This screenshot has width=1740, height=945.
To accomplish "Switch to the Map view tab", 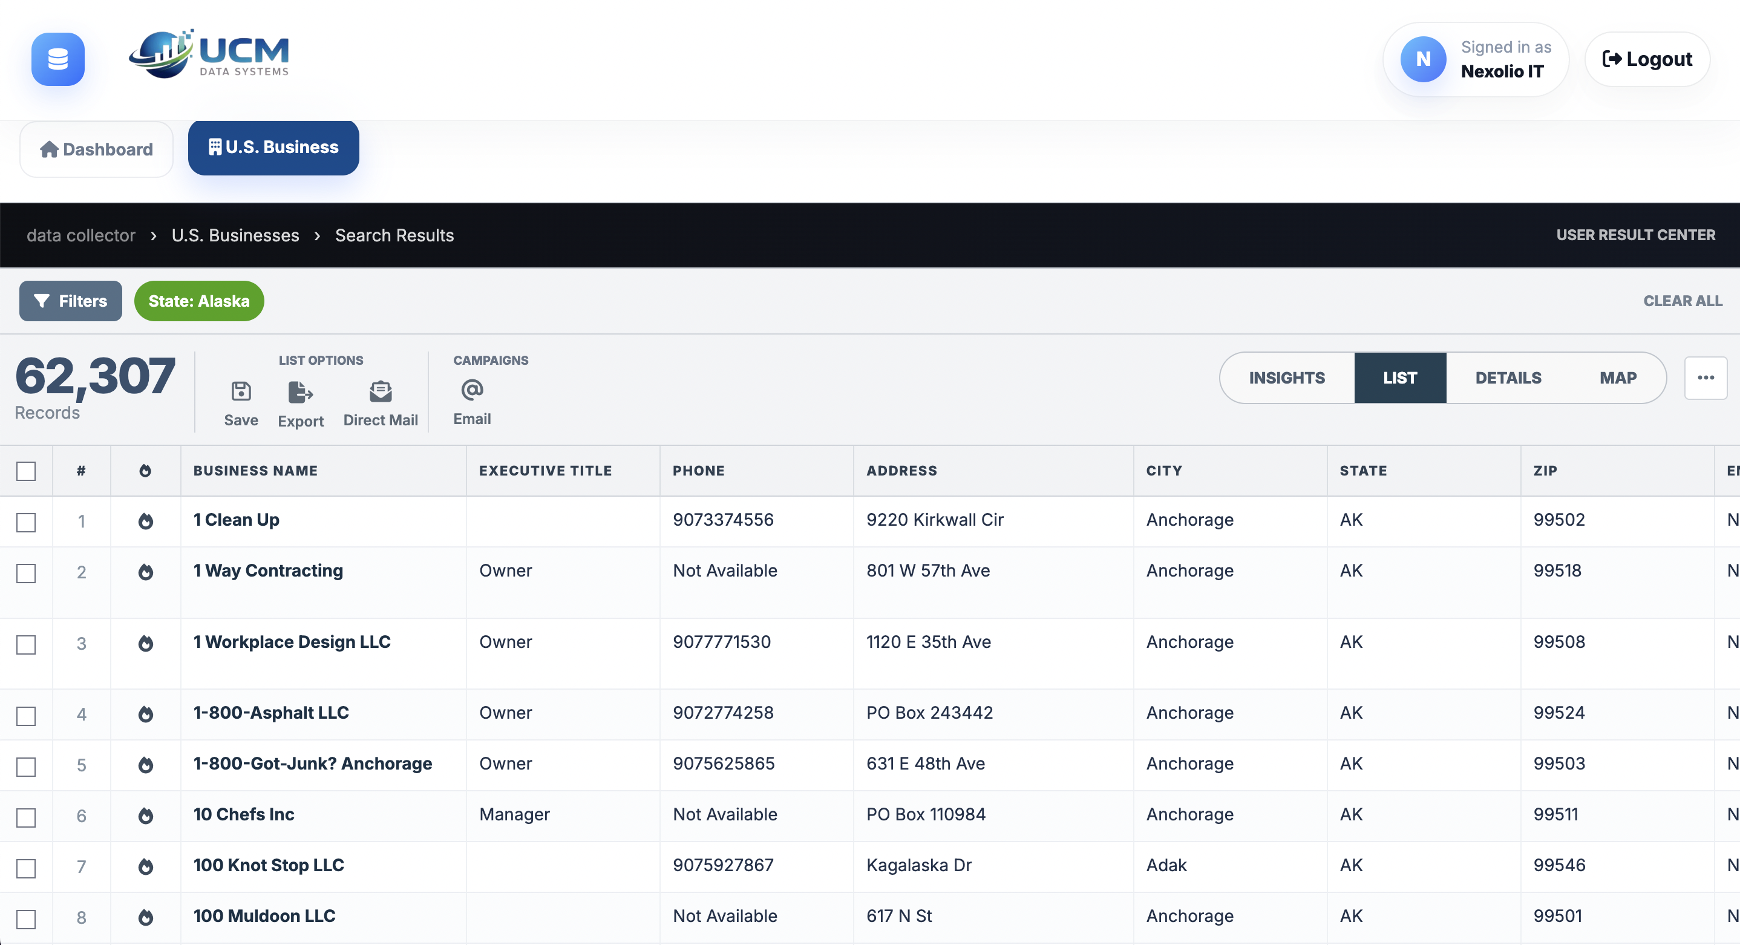I will [1617, 378].
